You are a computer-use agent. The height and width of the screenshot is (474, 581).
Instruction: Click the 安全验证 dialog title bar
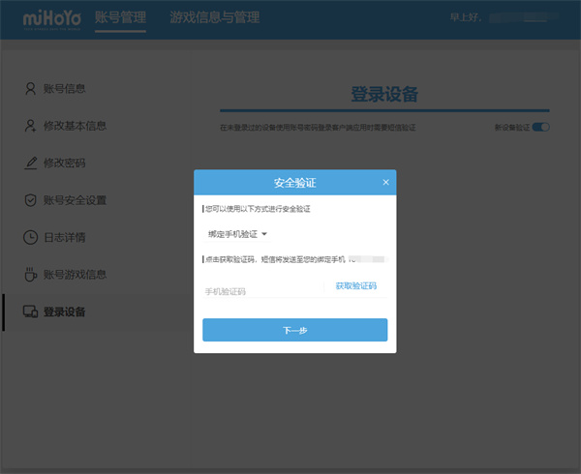coord(294,182)
